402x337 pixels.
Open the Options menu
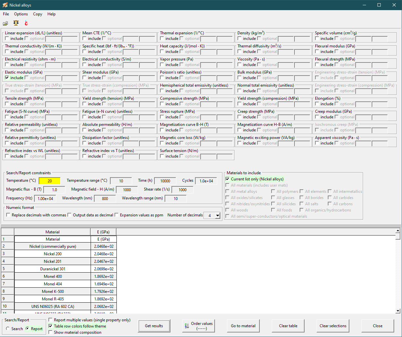click(x=21, y=14)
